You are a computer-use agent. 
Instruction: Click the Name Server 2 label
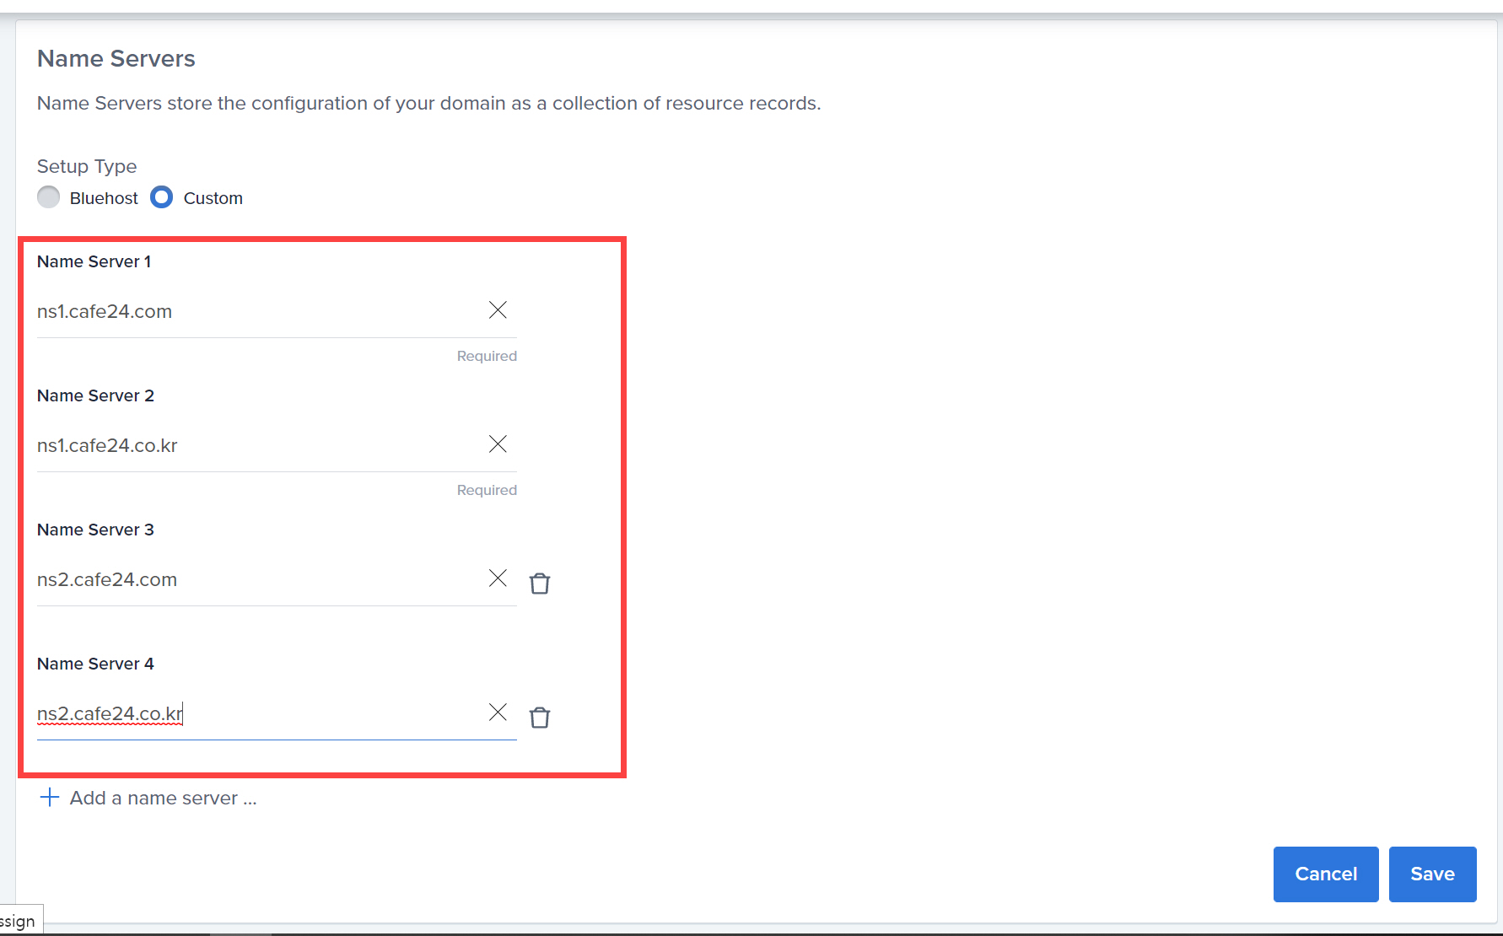[x=95, y=395]
